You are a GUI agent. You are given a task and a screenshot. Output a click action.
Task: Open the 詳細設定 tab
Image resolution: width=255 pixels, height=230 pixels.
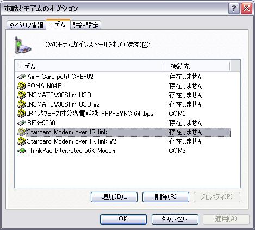tap(85, 25)
